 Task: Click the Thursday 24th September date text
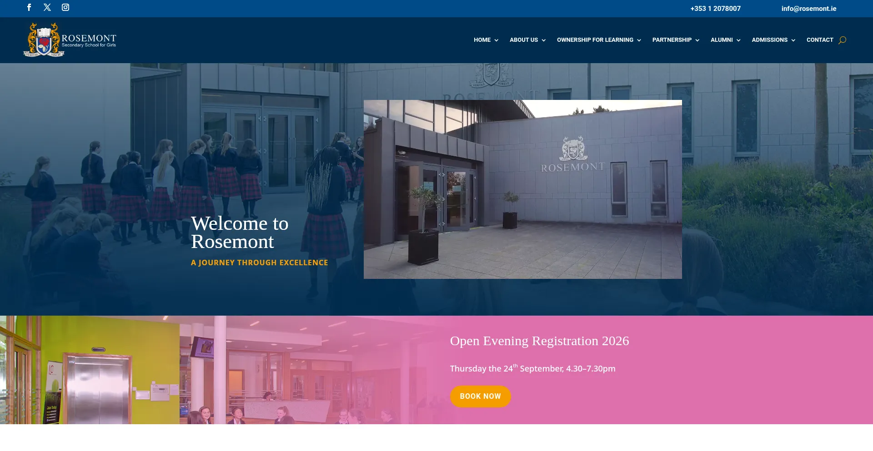(x=533, y=368)
